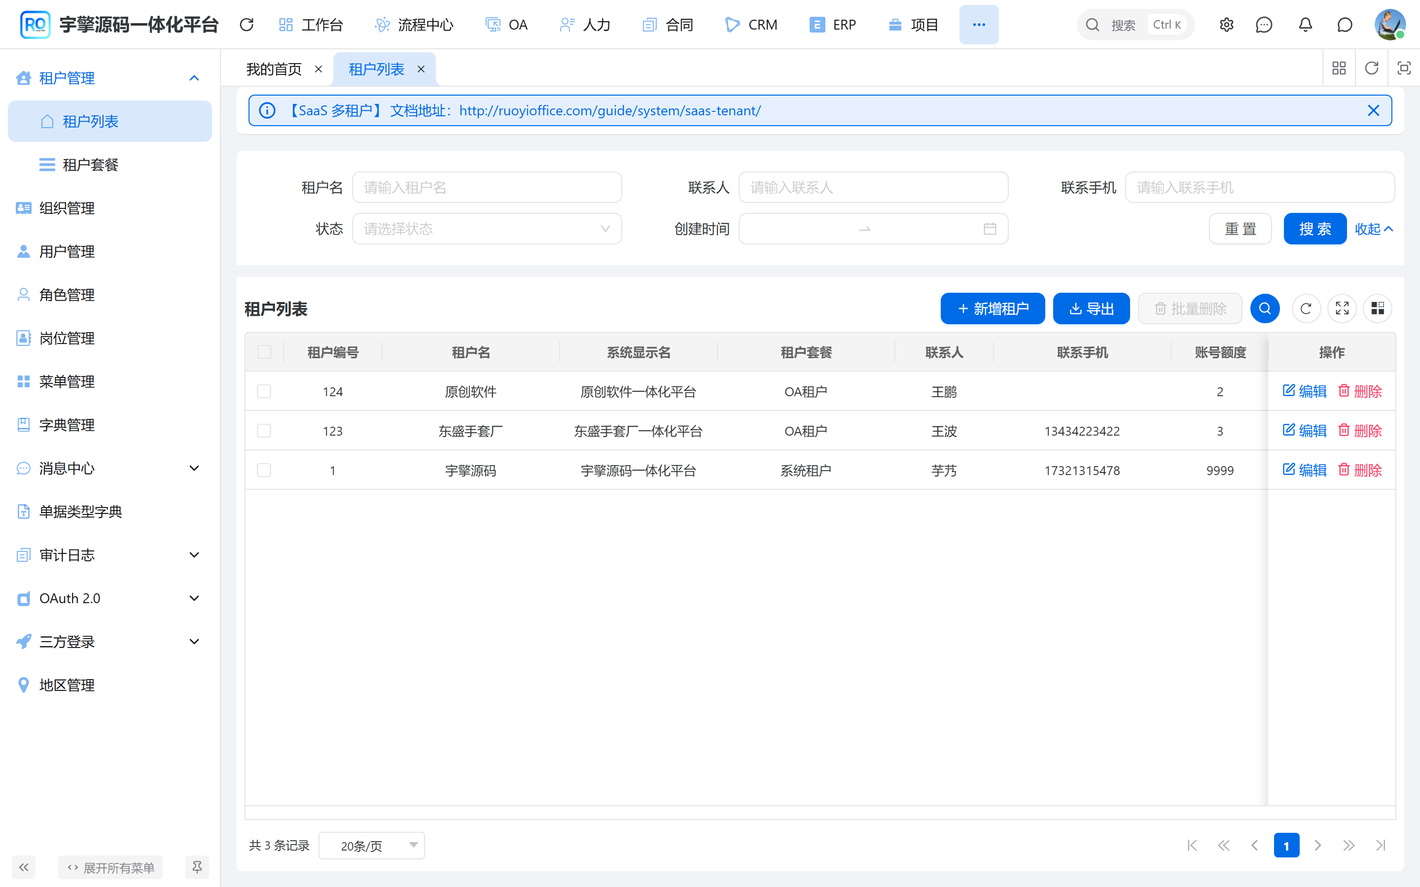Jump forward several pages

(1349, 845)
